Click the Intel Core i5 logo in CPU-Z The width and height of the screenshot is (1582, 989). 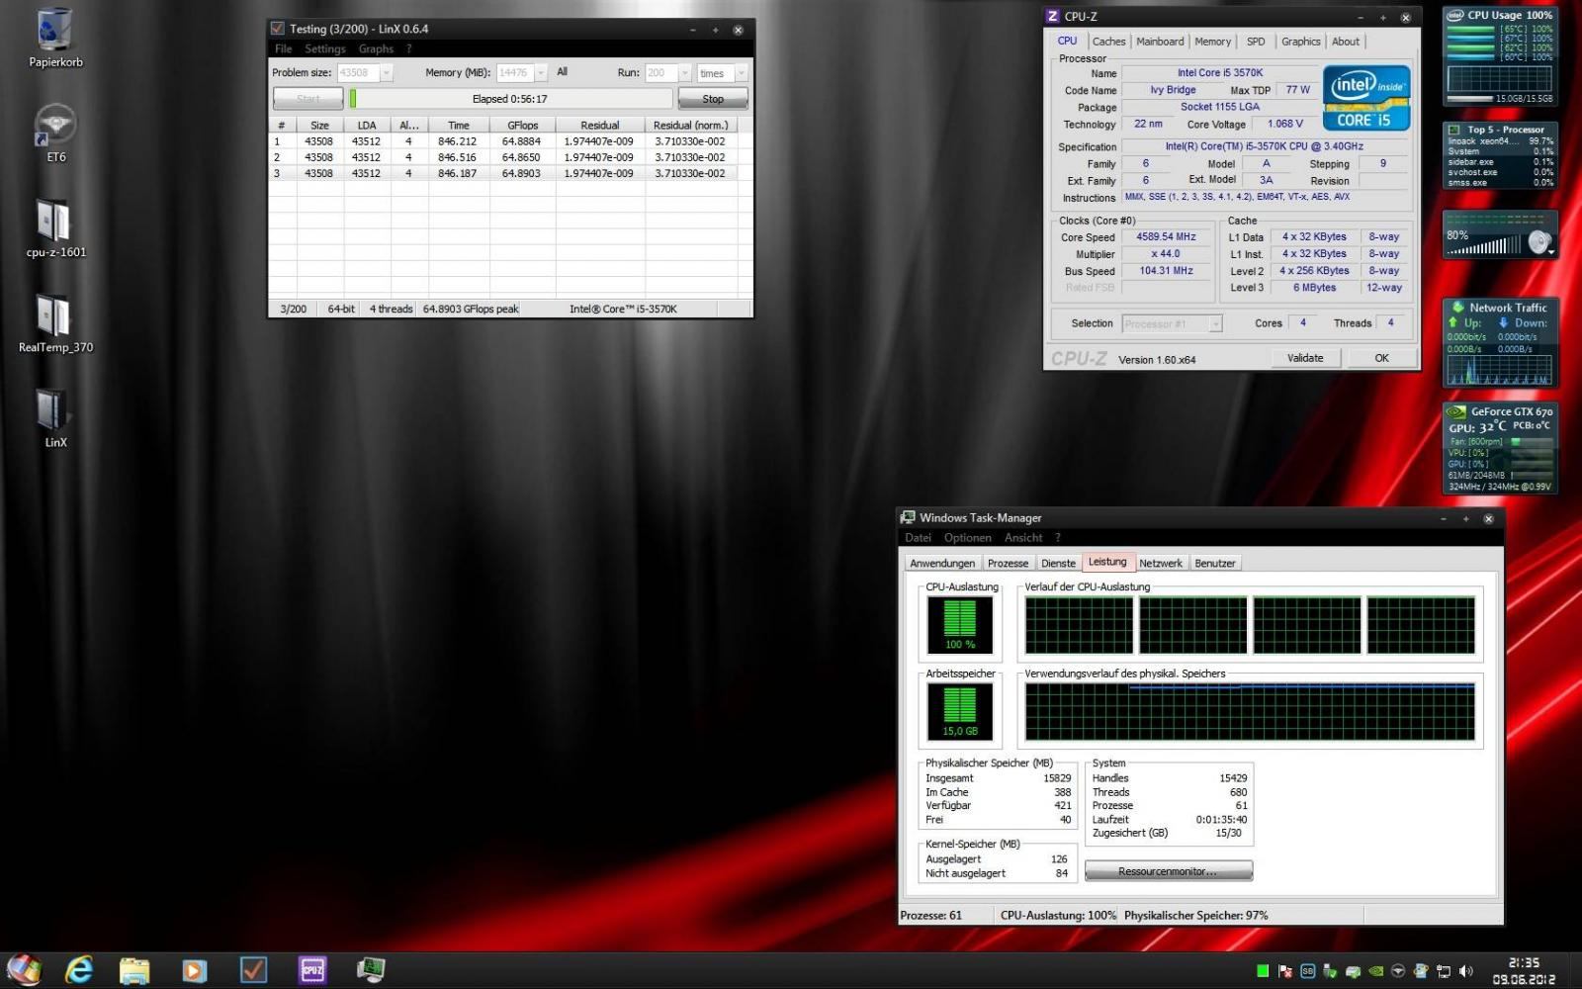point(1366,98)
